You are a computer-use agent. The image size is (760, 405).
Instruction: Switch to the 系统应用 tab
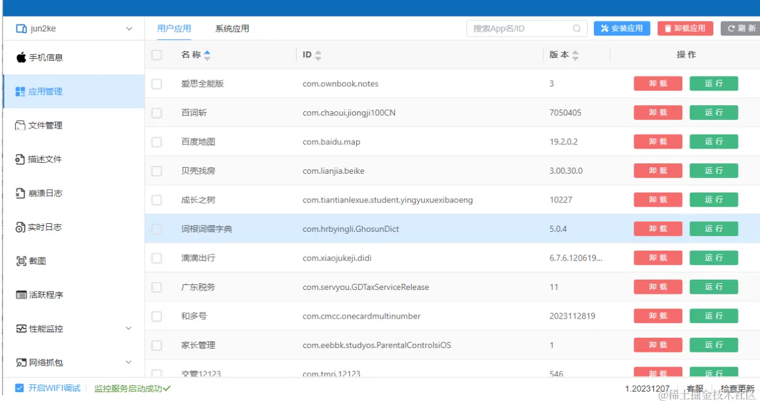pyautogui.click(x=232, y=28)
